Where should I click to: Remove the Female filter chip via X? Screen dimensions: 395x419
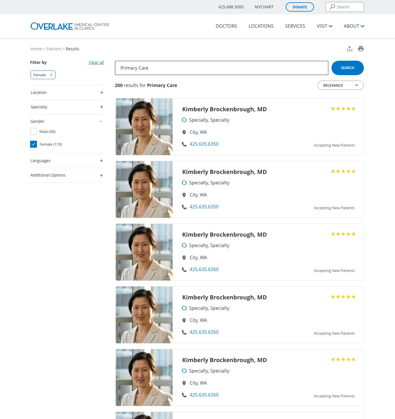pos(51,75)
